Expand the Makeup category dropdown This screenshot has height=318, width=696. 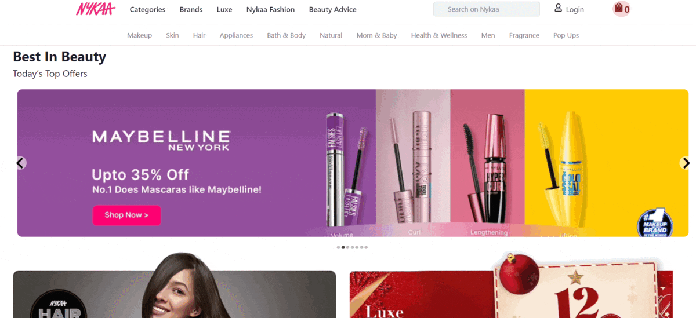coord(139,36)
